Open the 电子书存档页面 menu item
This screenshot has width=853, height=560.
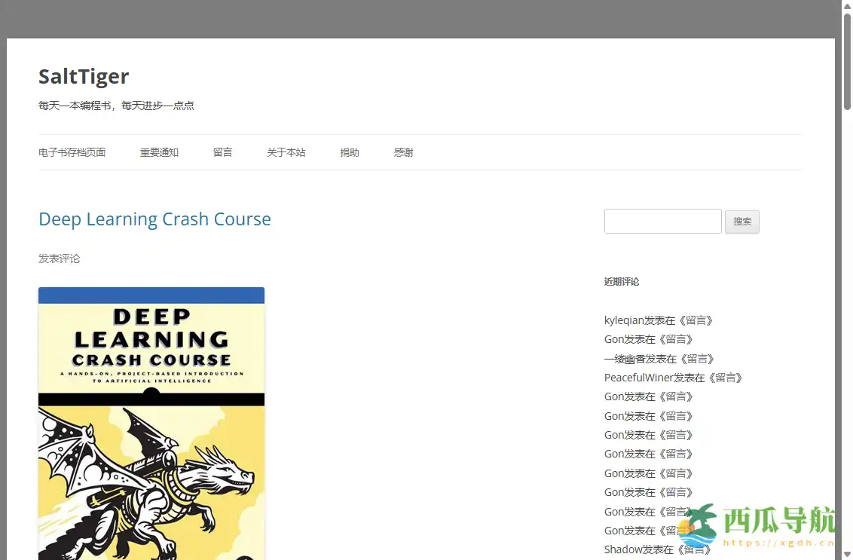tap(72, 152)
